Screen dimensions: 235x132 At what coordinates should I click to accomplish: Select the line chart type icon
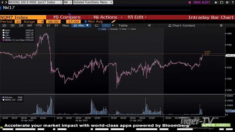(x=97, y=25)
